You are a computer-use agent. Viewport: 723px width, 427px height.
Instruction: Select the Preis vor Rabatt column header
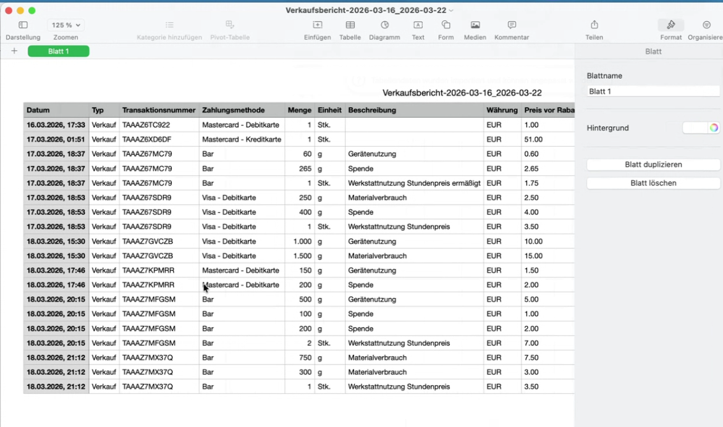[x=548, y=110]
